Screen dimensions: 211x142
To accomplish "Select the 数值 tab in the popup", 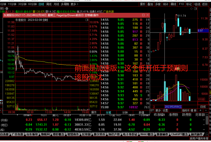I will (x=141, y=112).
